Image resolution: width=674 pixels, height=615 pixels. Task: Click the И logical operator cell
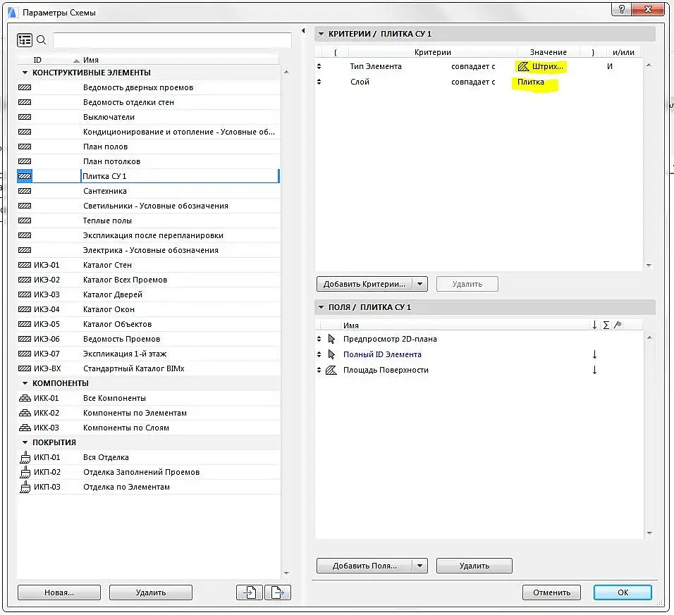(x=610, y=66)
